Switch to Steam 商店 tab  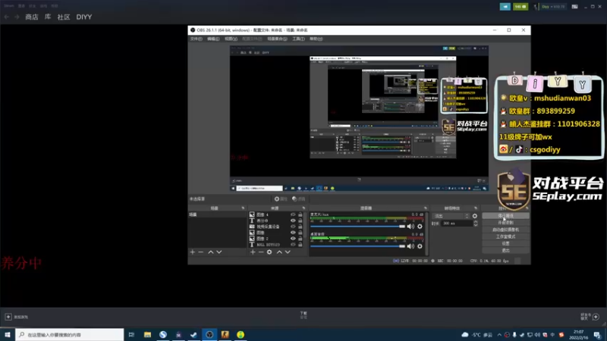(32, 17)
